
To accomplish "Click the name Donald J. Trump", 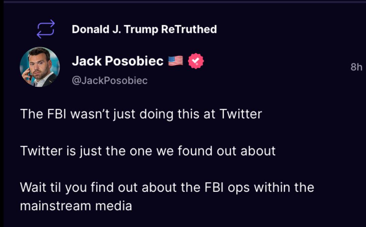I will click(114, 29).
